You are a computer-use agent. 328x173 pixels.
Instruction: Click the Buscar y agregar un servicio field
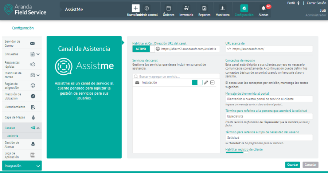[x=176, y=76]
